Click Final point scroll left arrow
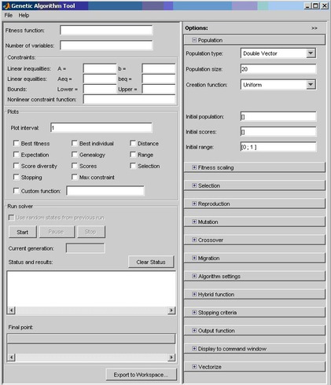The image size is (331, 385). coord(11,357)
